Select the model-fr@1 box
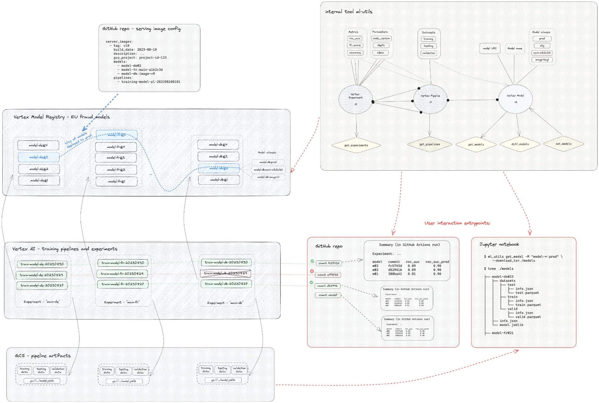This screenshot has height=403, width=599. pos(117,182)
